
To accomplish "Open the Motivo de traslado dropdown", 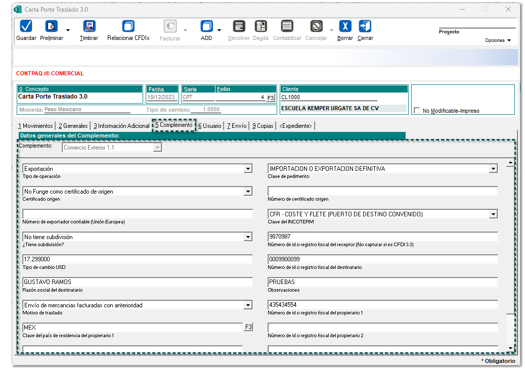I will [248, 305].
